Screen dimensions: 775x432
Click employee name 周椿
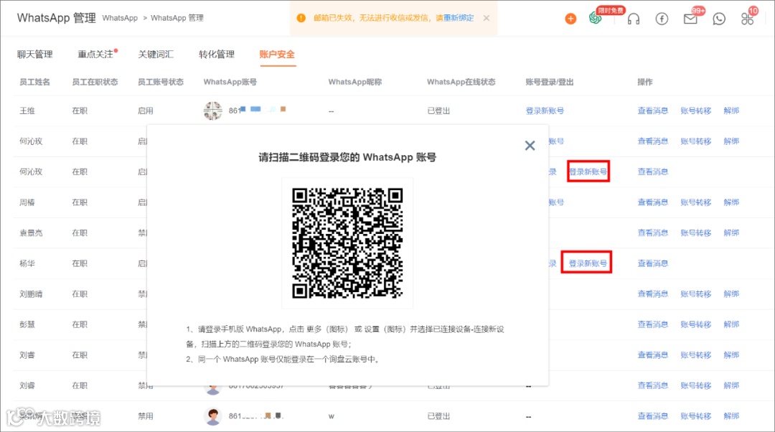(x=27, y=202)
